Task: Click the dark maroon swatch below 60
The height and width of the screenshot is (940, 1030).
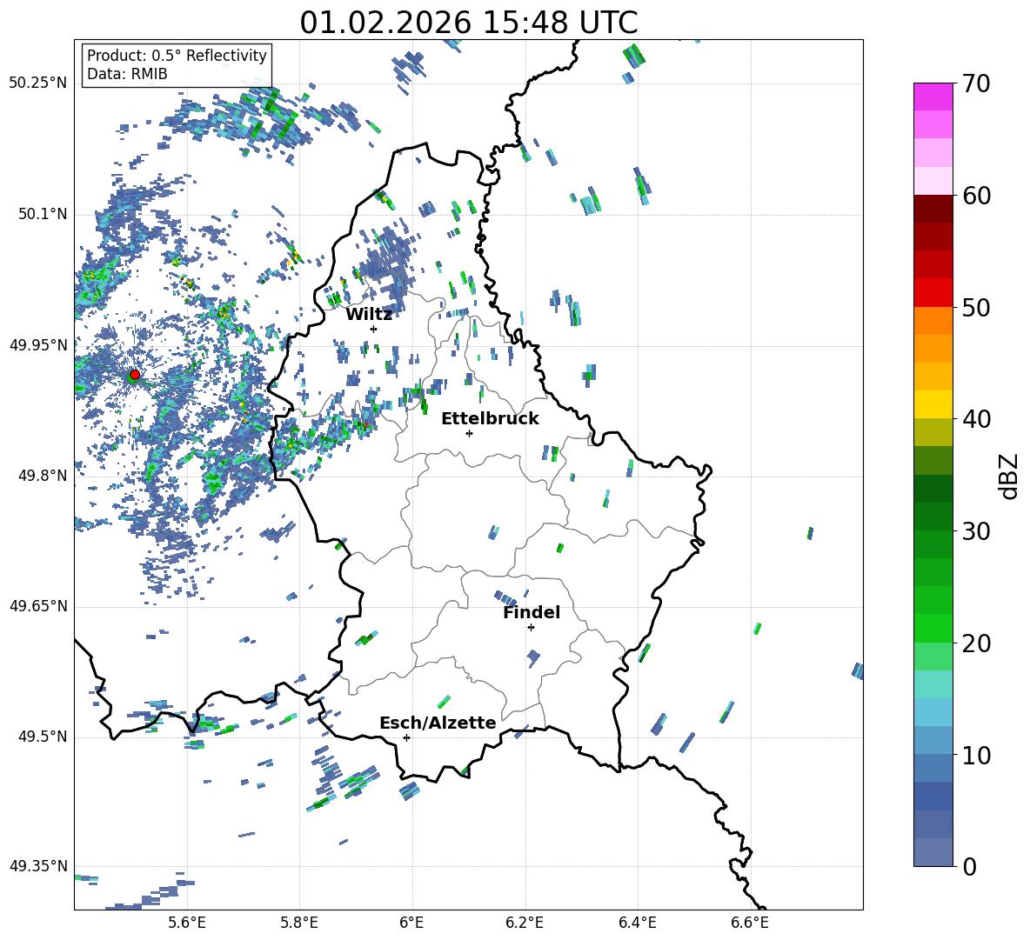Action: [x=933, y=209]
